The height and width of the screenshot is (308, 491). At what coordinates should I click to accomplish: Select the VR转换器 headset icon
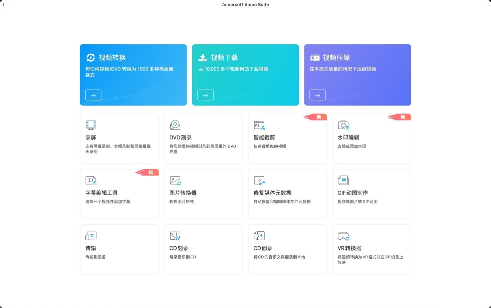pos(343,236)
